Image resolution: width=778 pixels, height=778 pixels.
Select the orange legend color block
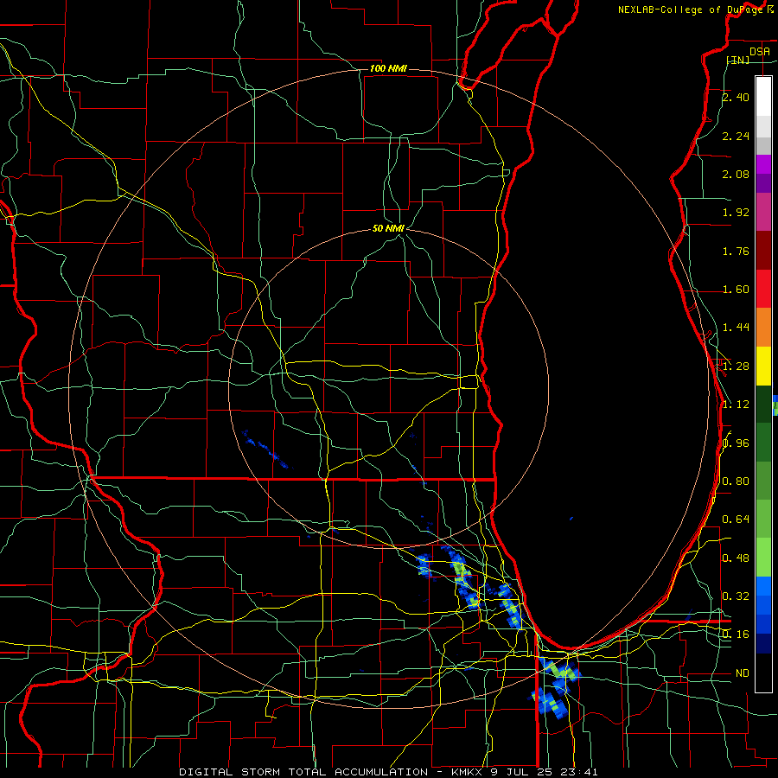pyautogui.click(x=763, y=328)
